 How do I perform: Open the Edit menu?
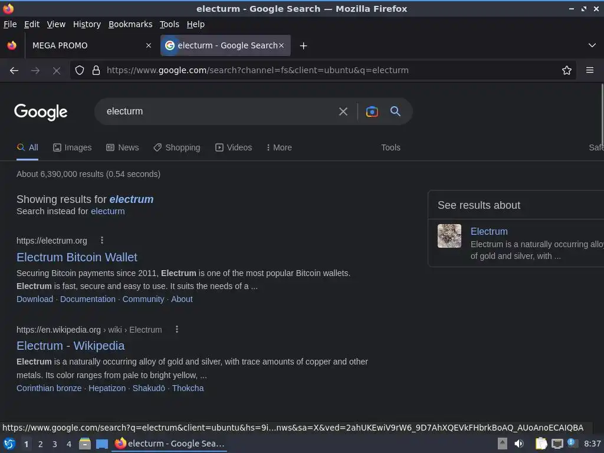pyautogui.click(x=32, y=24)
